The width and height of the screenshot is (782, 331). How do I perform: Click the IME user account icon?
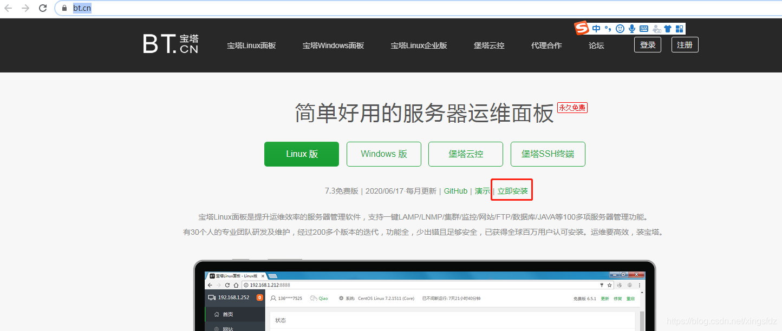click(x=656, y=29)
